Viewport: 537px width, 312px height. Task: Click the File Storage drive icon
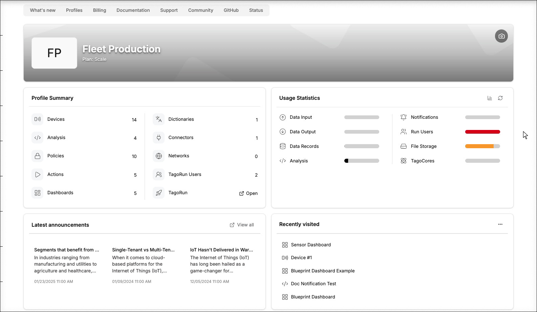(404, 147)
